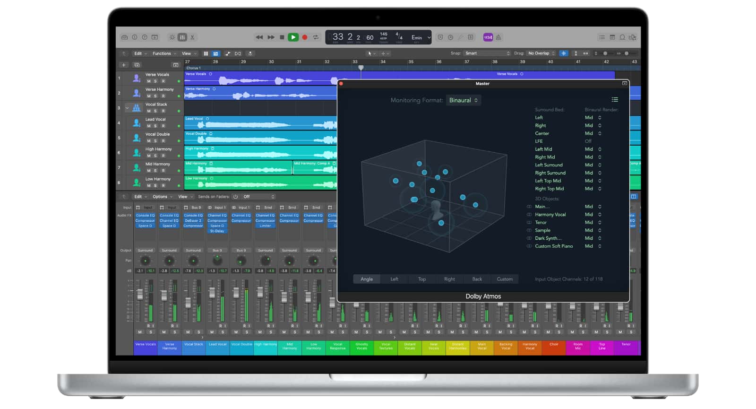Solo the Lead Vocal track

(155, 126)
